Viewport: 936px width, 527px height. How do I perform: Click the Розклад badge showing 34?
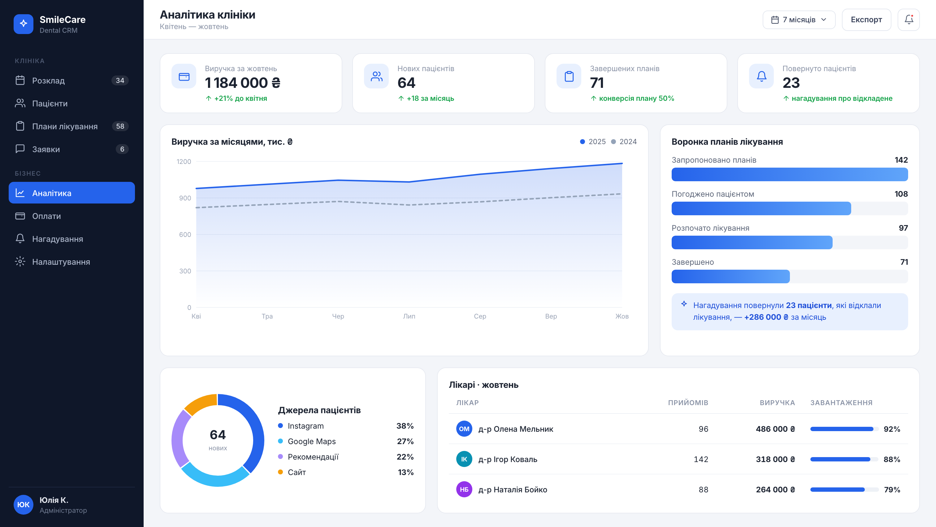point(120,80)
